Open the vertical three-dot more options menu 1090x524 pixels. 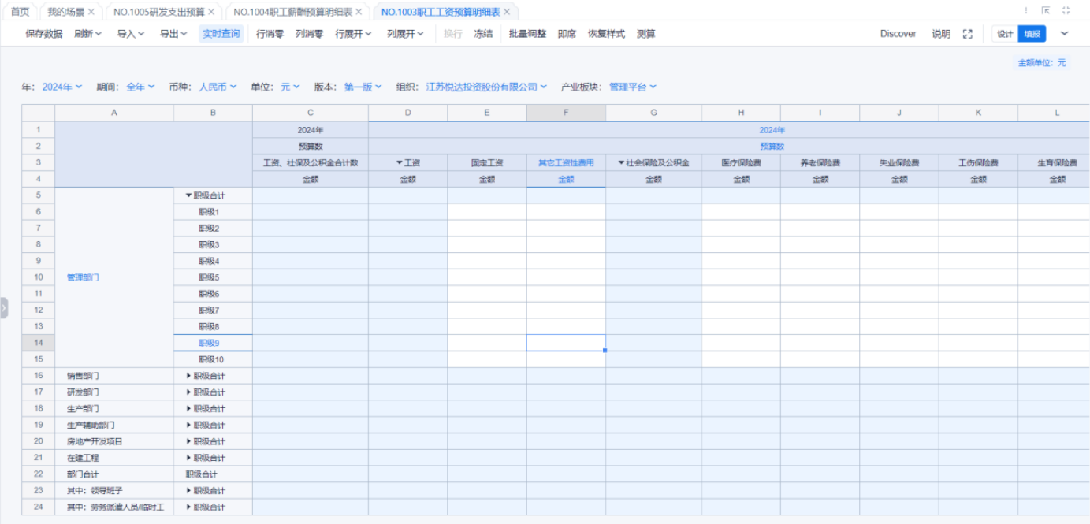pos(1026,11)
